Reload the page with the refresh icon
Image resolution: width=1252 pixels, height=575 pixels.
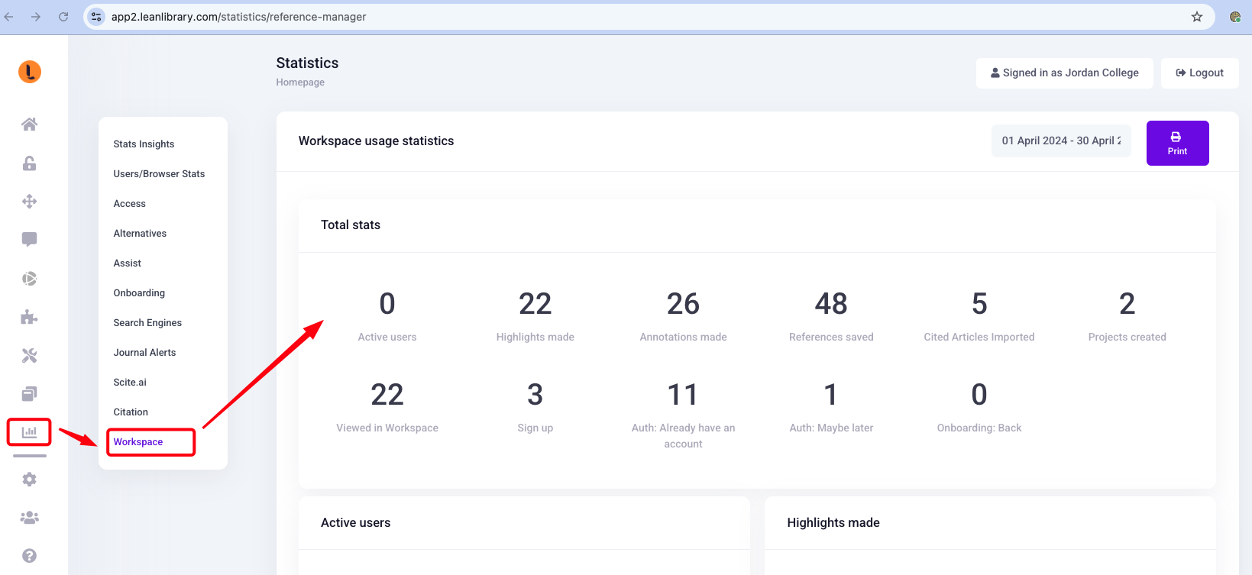(63, 17)
